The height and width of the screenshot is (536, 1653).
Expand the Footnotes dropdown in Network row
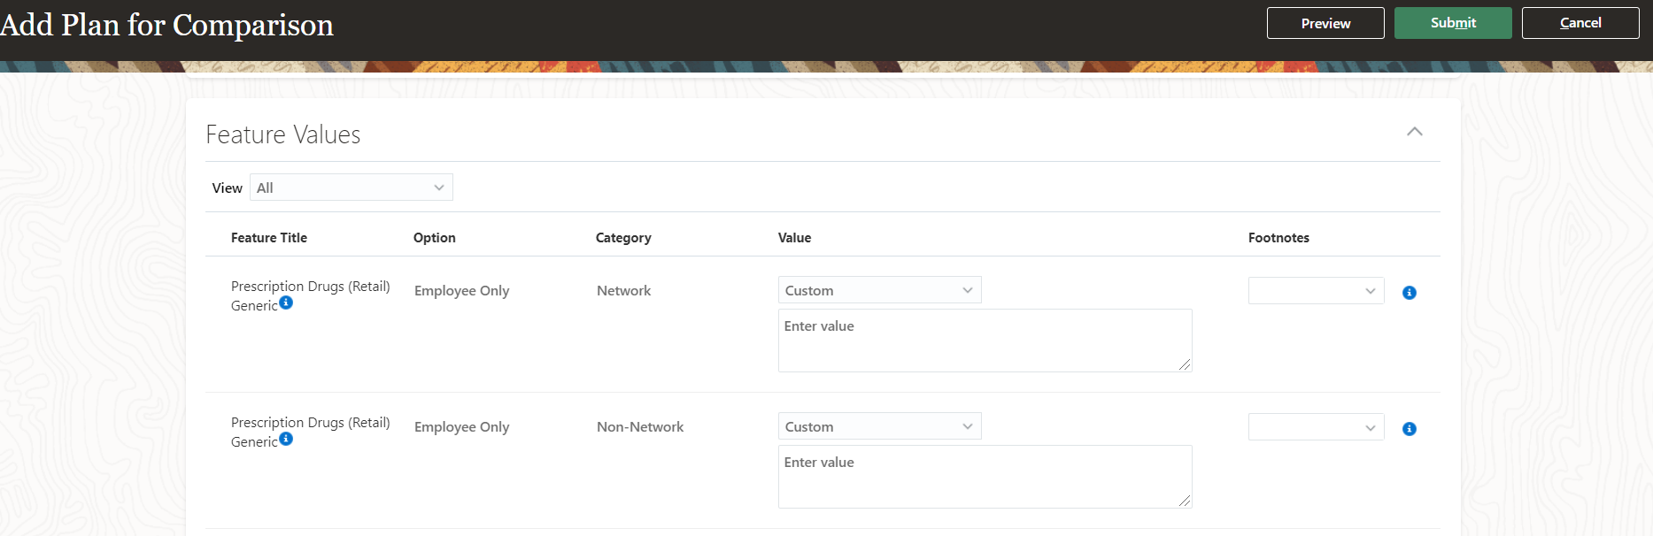1315,291
